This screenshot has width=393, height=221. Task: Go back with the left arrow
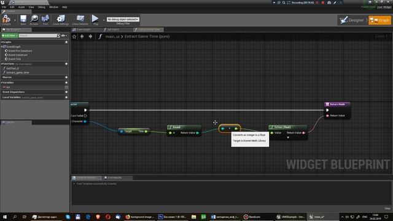82,37
